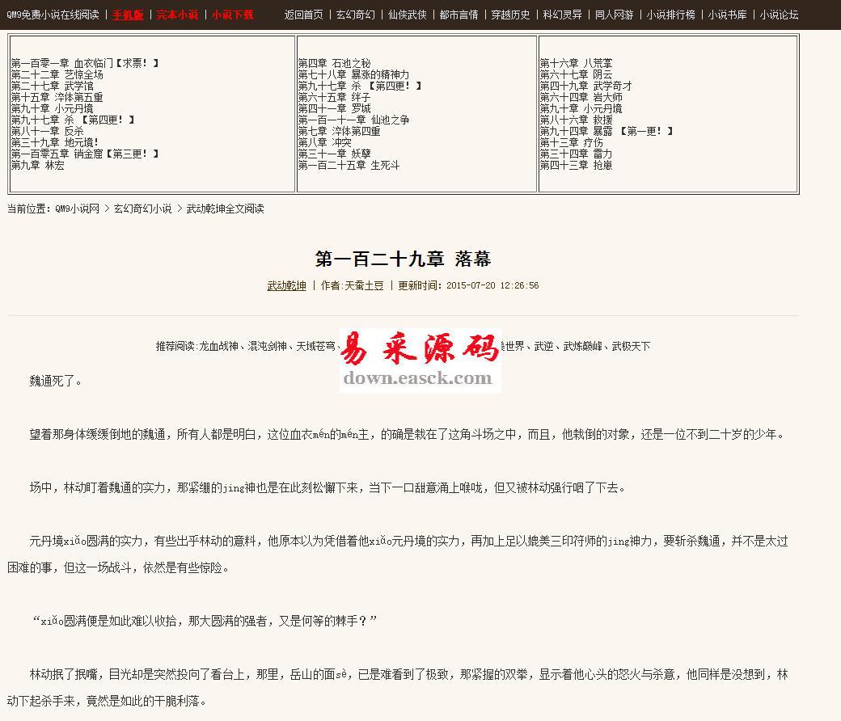The image size is (841, 721).
Task: Go to 返回首页 in navigation bar
Action: pos(303,15)
